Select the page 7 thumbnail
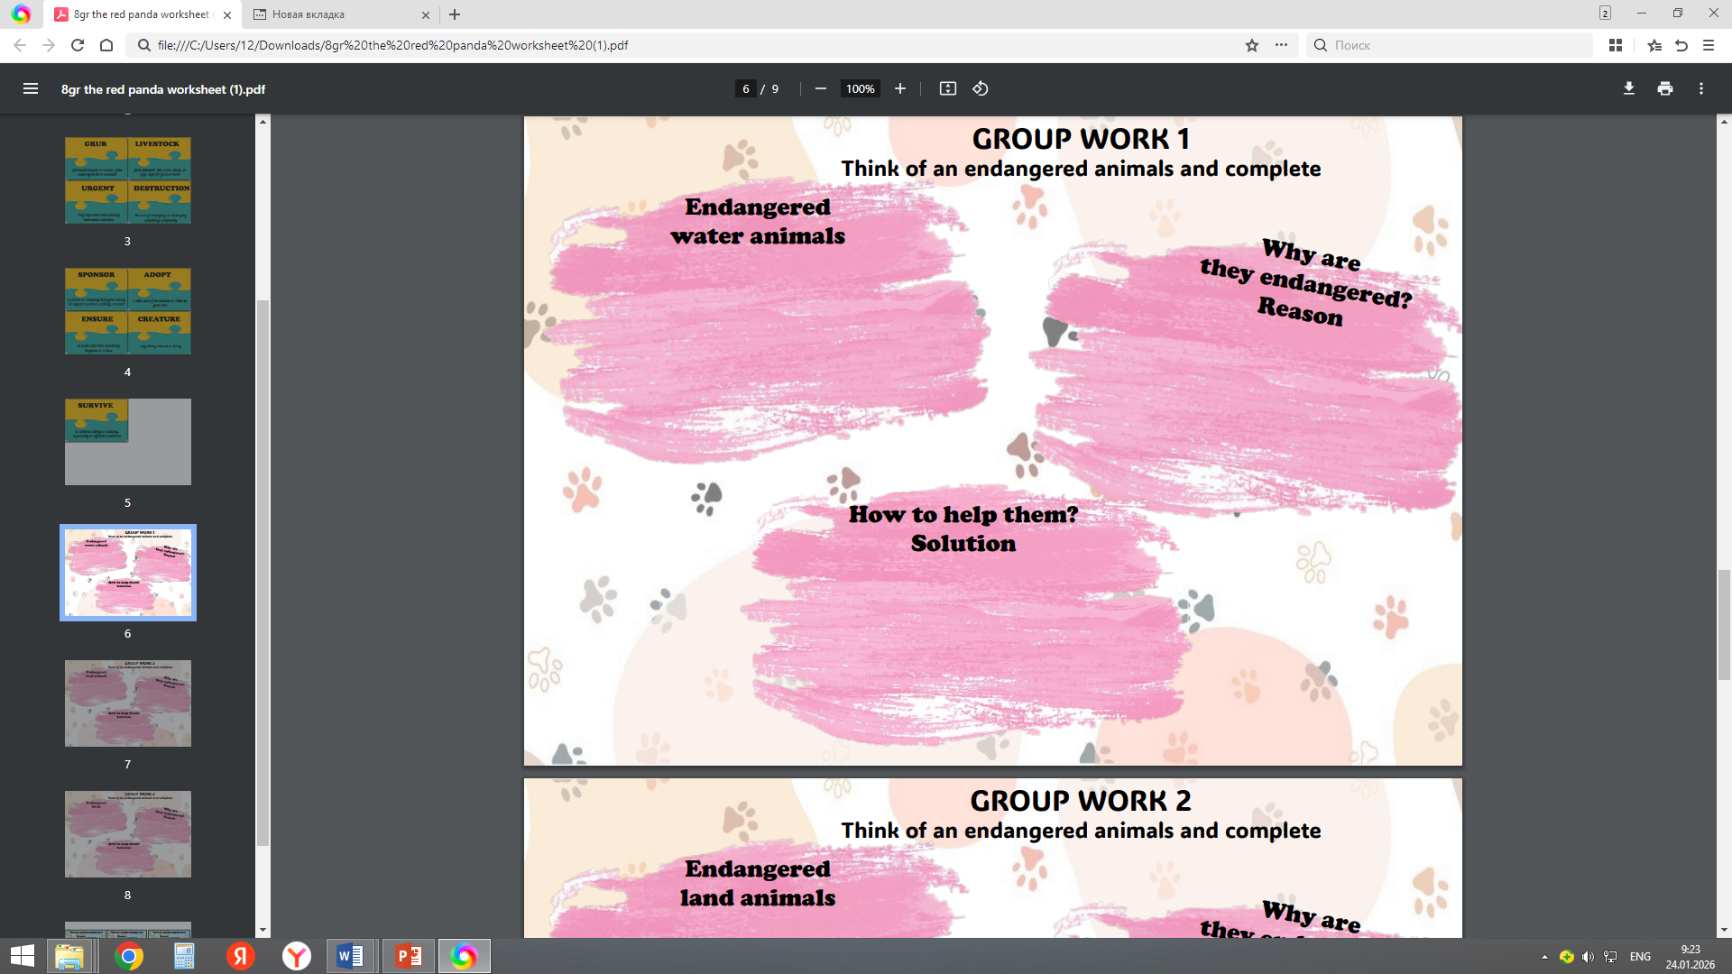Viewport: 1732px width, 974px height. [x=127, y=703]
